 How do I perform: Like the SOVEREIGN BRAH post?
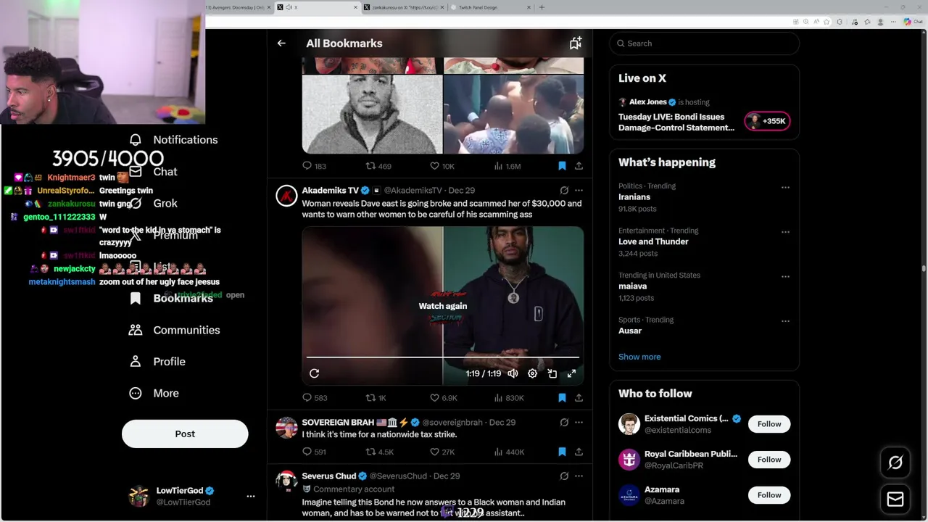[442, 452]
